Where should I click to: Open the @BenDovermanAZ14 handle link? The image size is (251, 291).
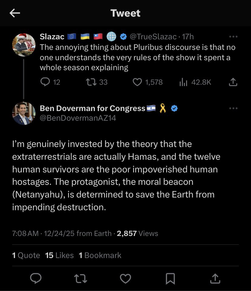(x=78, y=118)
